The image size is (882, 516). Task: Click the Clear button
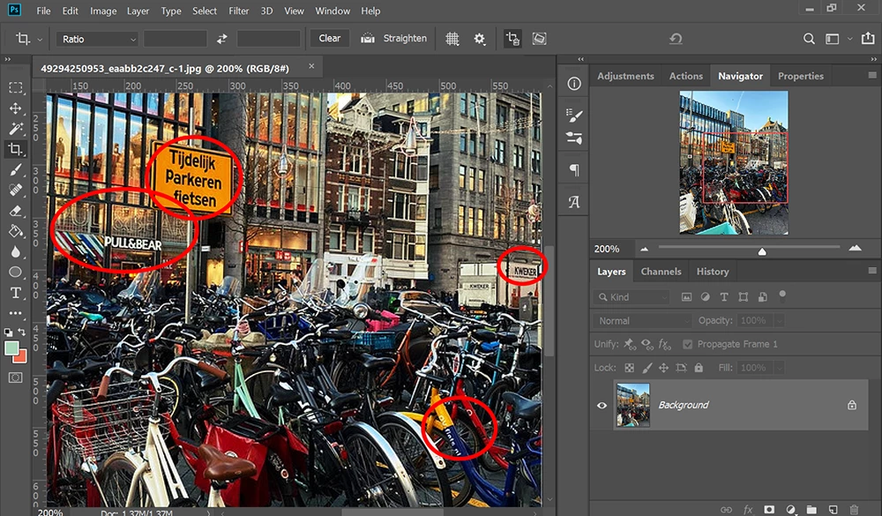coord(329,39)
